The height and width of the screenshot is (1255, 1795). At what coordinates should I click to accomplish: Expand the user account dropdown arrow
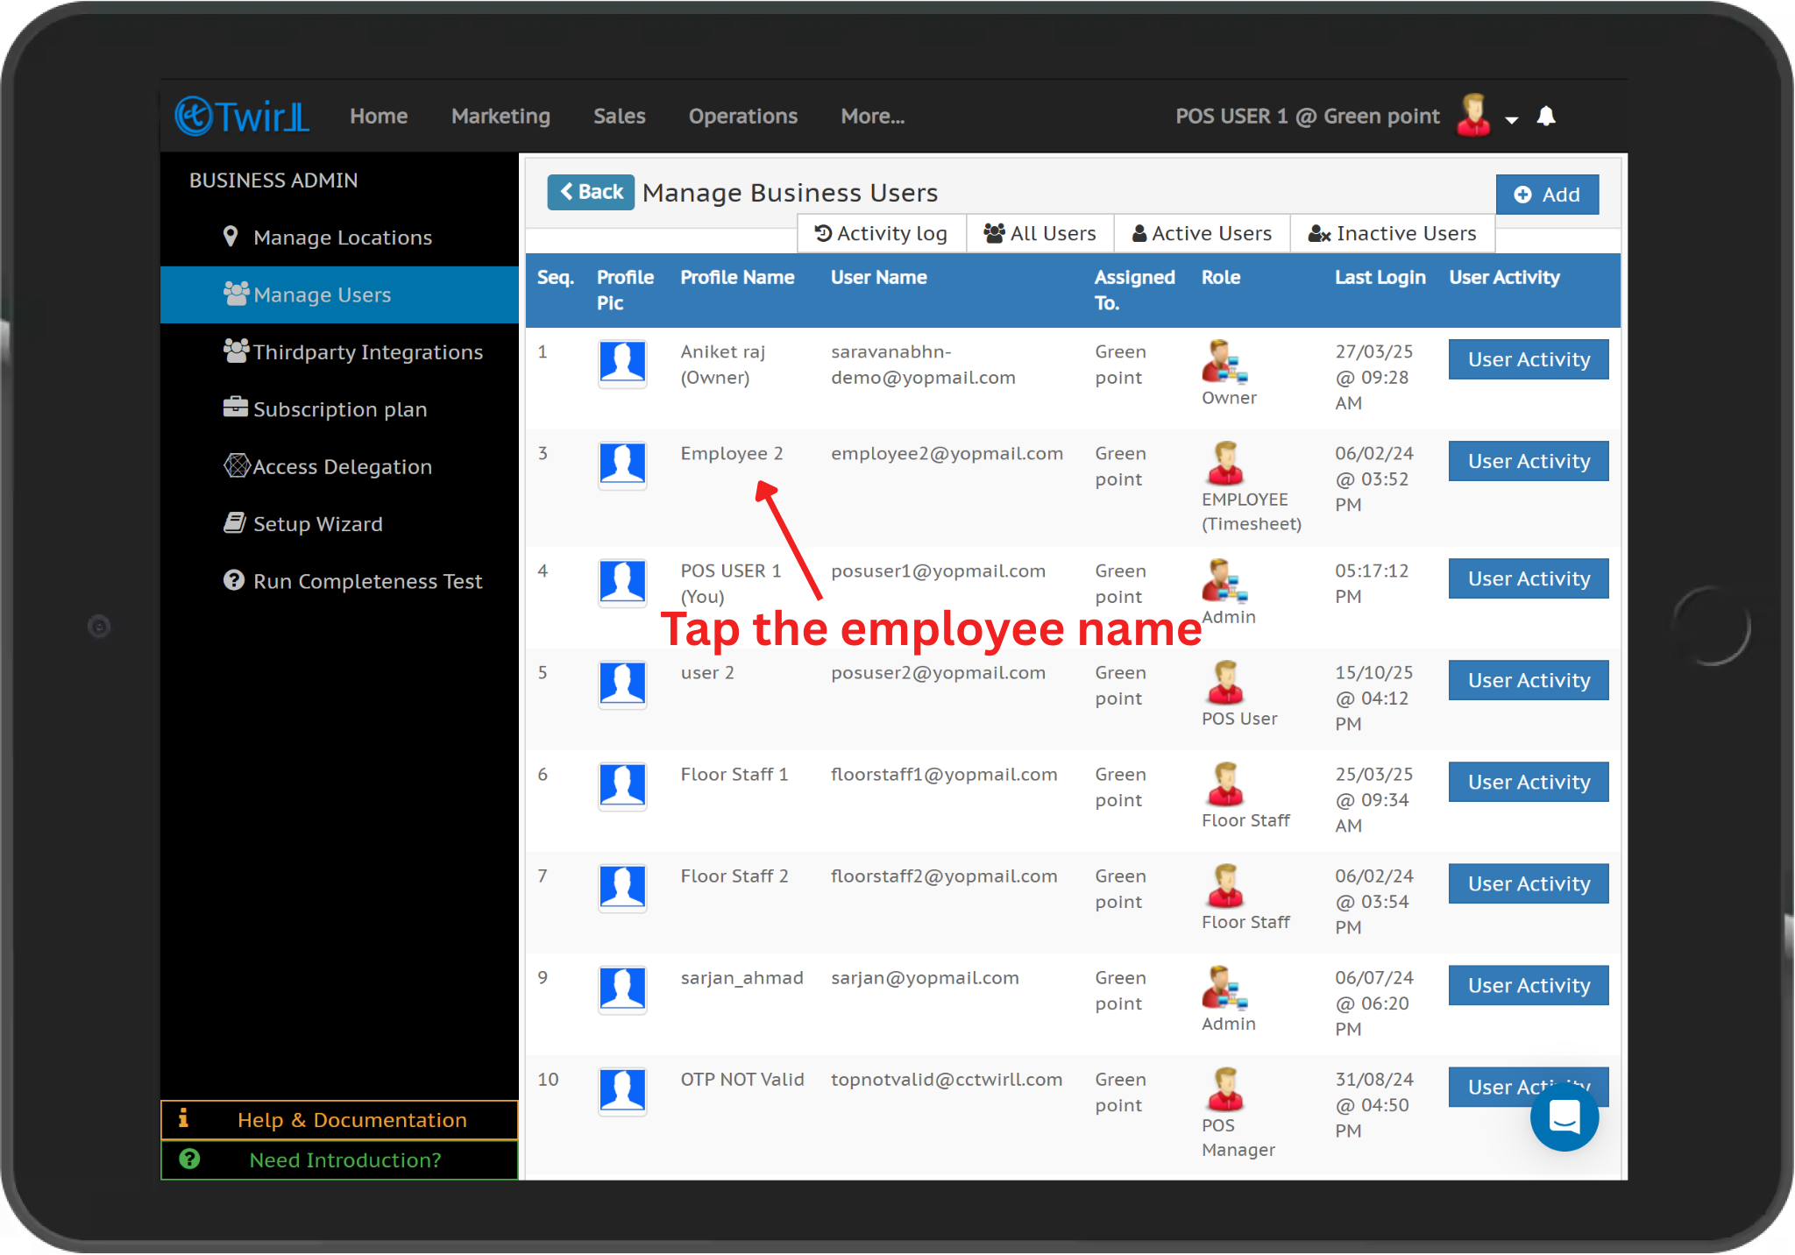coord(1511,120)
